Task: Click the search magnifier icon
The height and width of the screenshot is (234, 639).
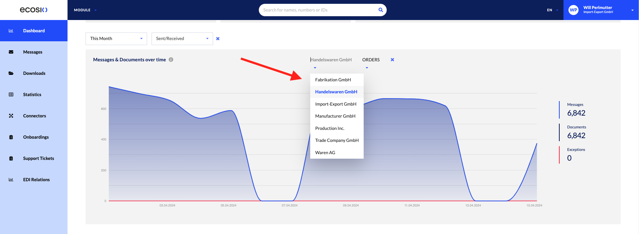Action: (380, 10)
